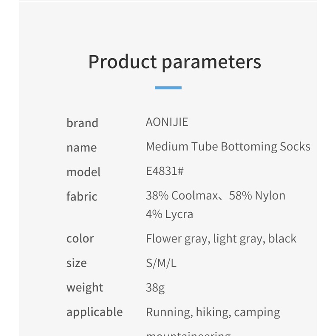Select the weight label
The height and width of the screenshot is (336, 336).
pos(85,288)
